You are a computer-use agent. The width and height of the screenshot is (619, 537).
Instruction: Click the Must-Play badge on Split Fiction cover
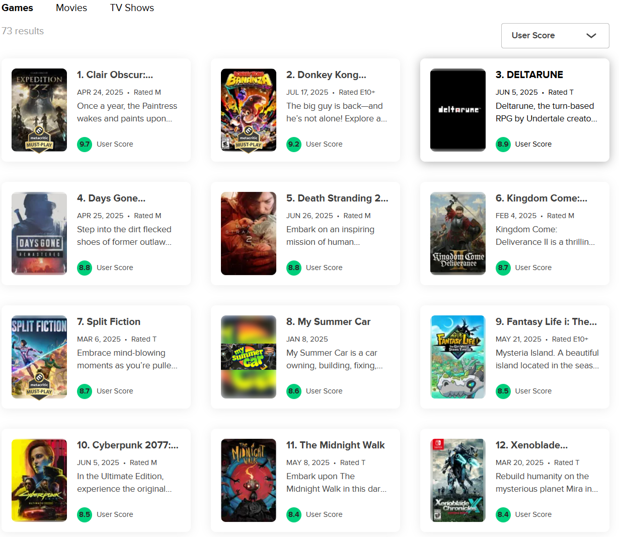pos(39,387)
